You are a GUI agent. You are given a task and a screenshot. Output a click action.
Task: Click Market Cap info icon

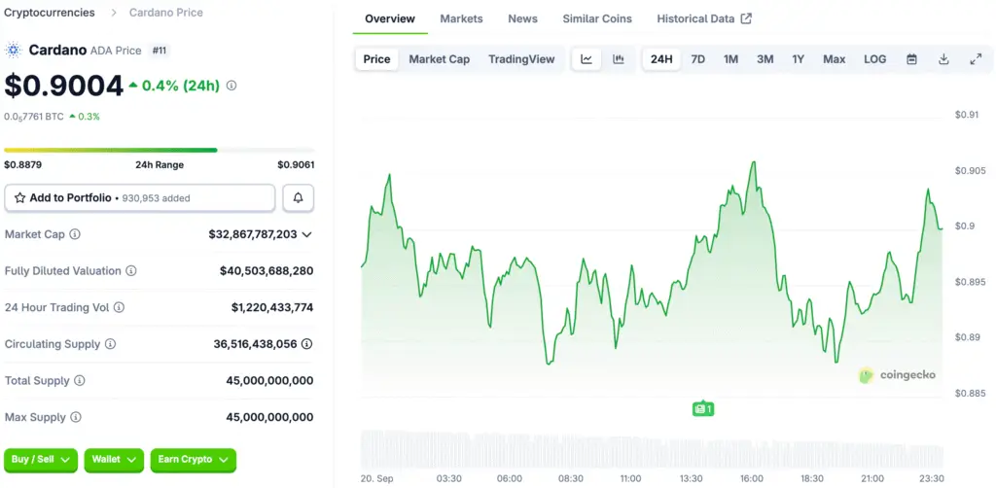pyautogui.click(x=75, y=234)
